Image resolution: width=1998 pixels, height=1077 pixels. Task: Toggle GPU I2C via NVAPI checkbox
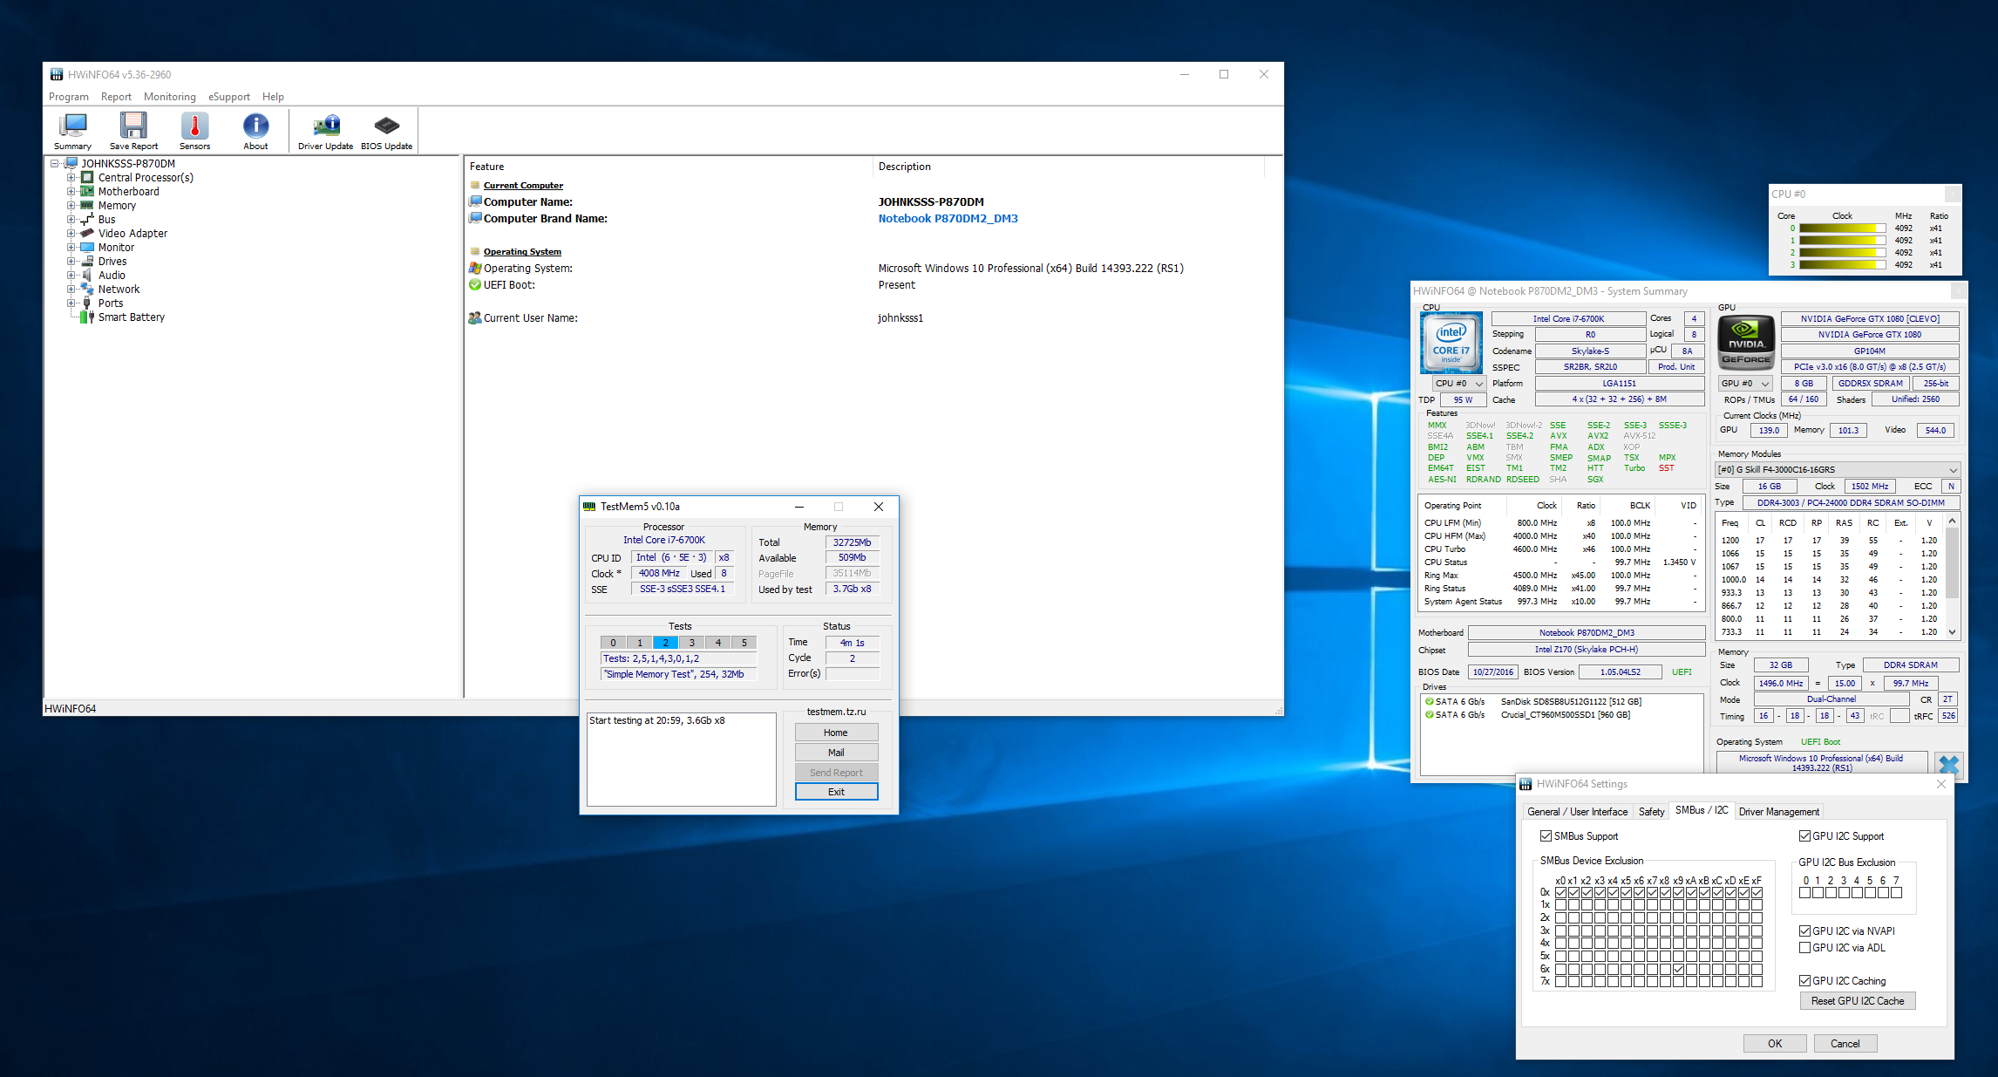[x=1804, y=930]
